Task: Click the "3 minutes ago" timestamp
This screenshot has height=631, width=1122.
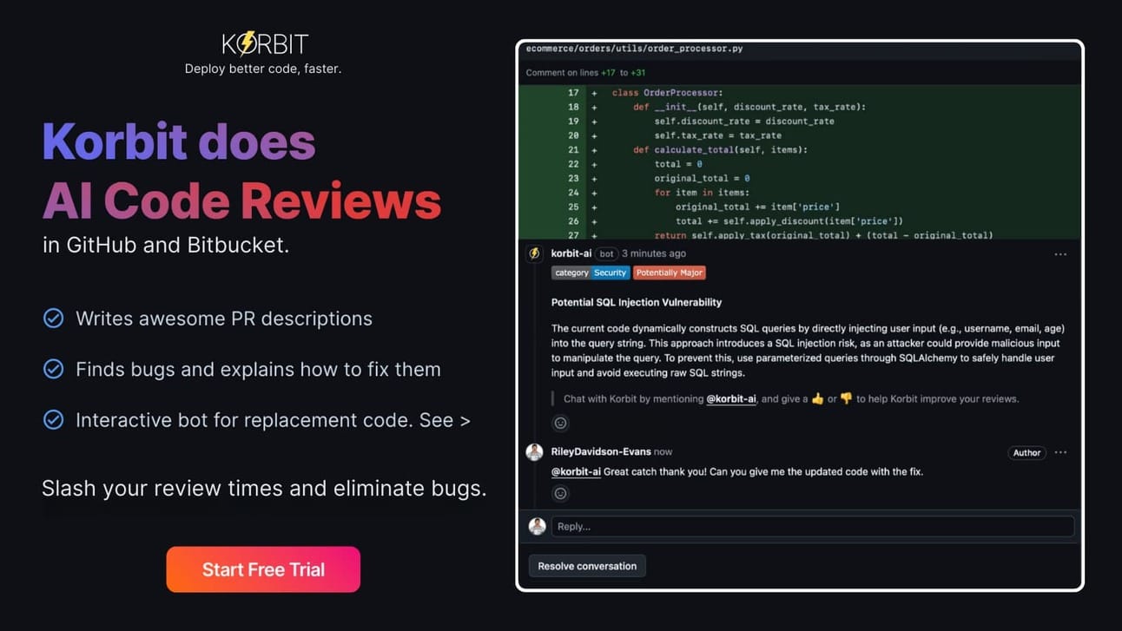Action: click(654, 253)
